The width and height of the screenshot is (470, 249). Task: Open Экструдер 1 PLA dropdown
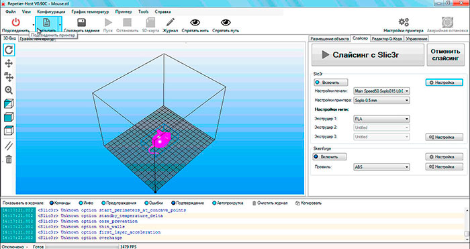tap(381, 119)
